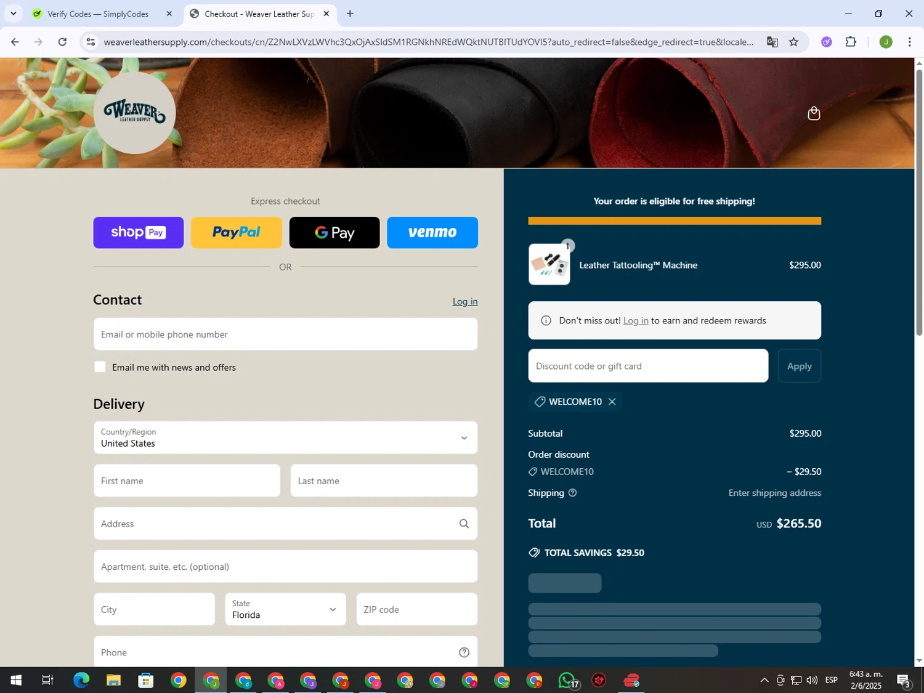This screenshot has height=693, width=924.
Task: Open Windows Start menu
Action: point(16,680)
